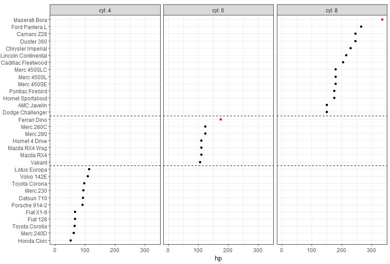Select the Fiat X1-9 data point

pyautogui.click(x=75, y=212)
